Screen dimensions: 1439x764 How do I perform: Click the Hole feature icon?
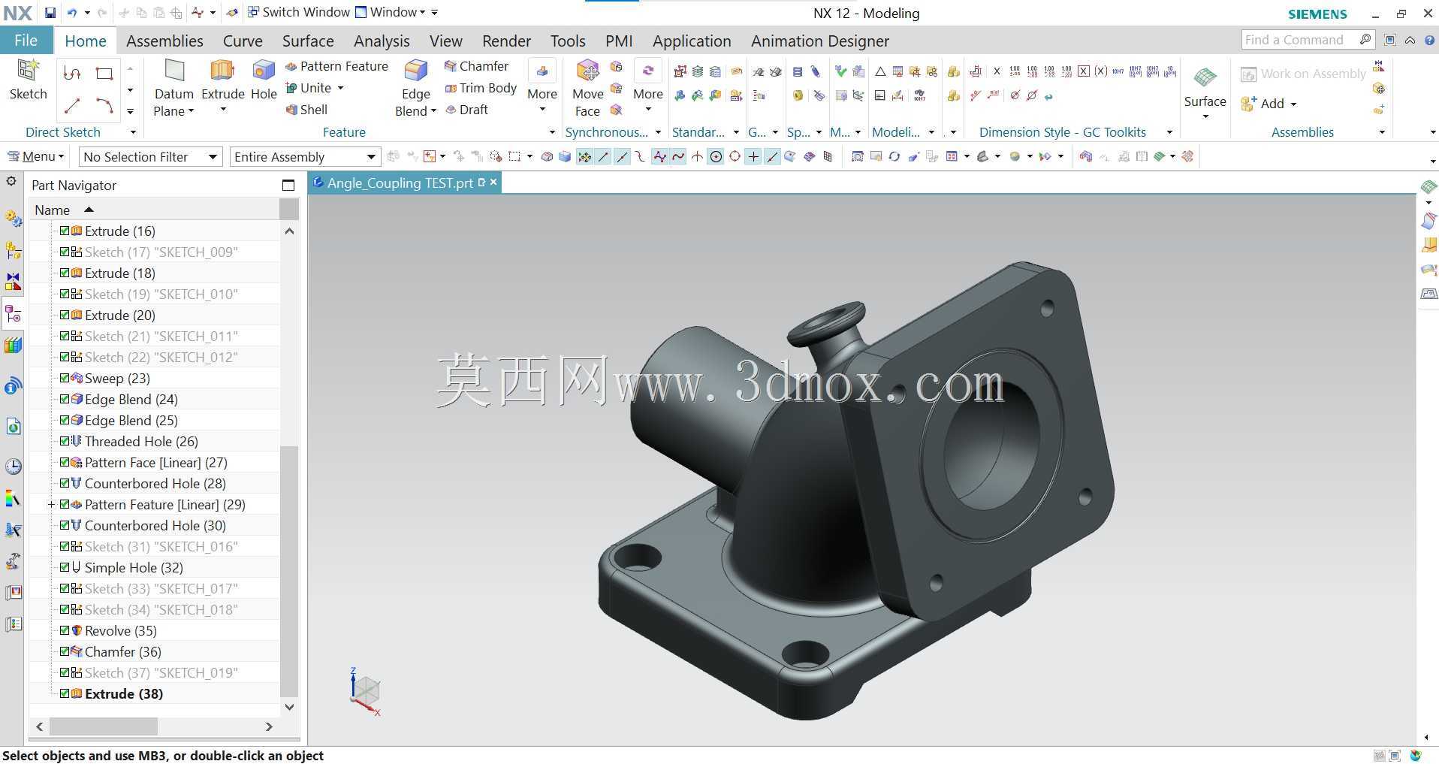tap(264, 71)
